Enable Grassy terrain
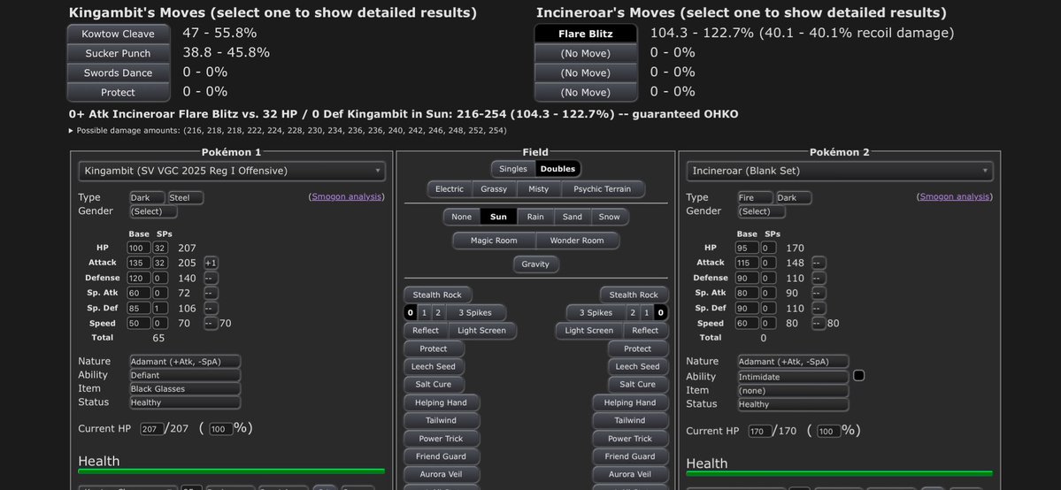Image resolution: width=1061 pixels, height=490 pixels. (x=493, y=188)
